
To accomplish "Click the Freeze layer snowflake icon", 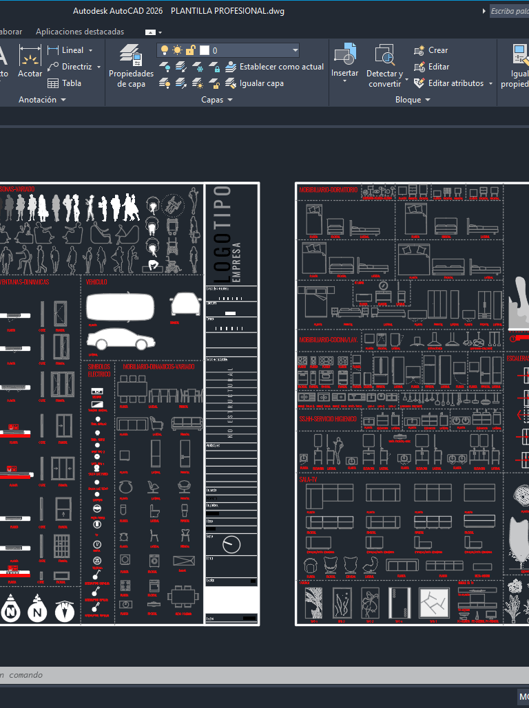I will (198, 67).
